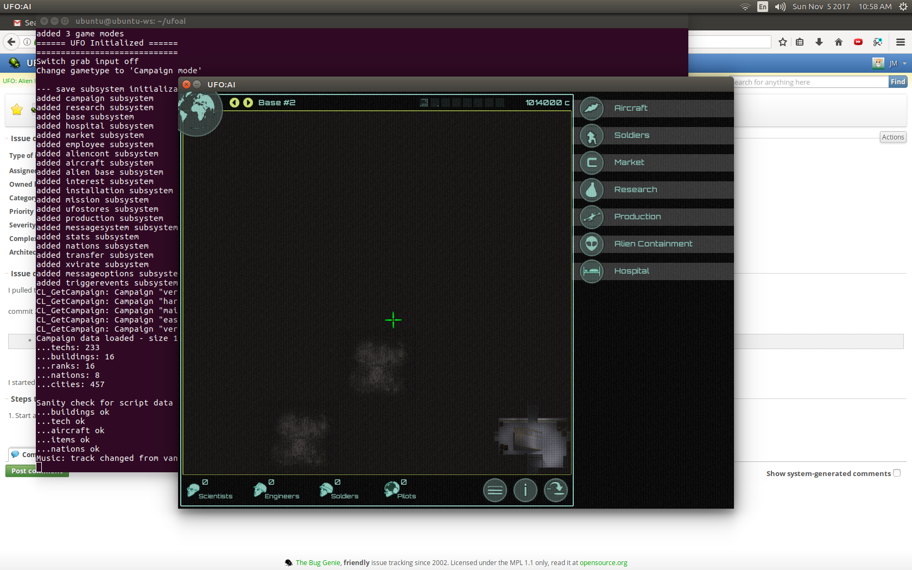Select the first base slot indicator
912x570 pixels.
pyautogui.click(x=424, y=103)
